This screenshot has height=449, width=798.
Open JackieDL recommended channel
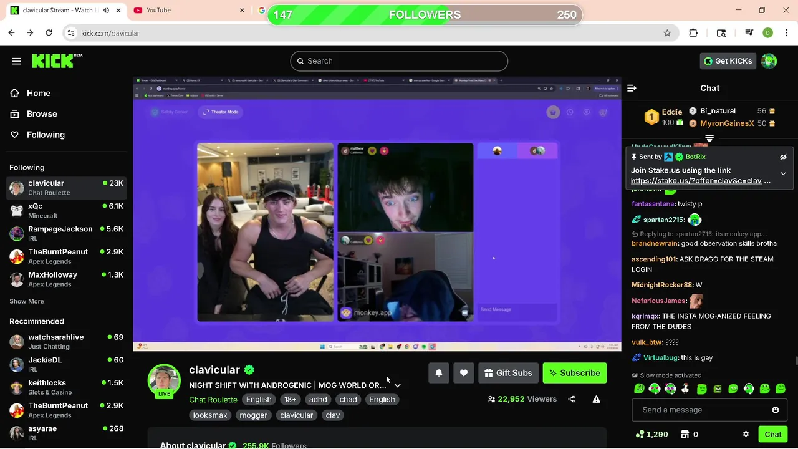tap(66, 364)
